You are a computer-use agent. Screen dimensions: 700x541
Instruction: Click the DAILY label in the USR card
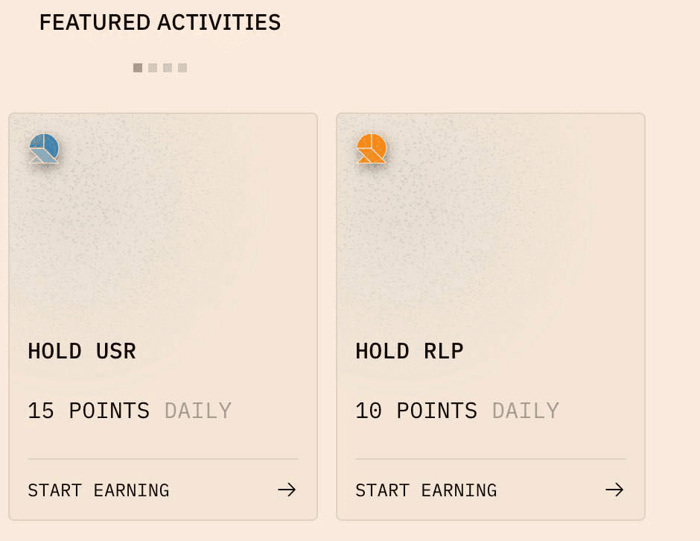point(198,411)
